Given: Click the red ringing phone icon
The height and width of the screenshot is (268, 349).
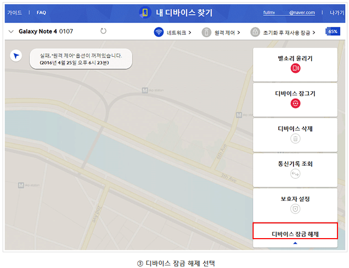Looking at the screenshot, I should click(x=296, y=68).
